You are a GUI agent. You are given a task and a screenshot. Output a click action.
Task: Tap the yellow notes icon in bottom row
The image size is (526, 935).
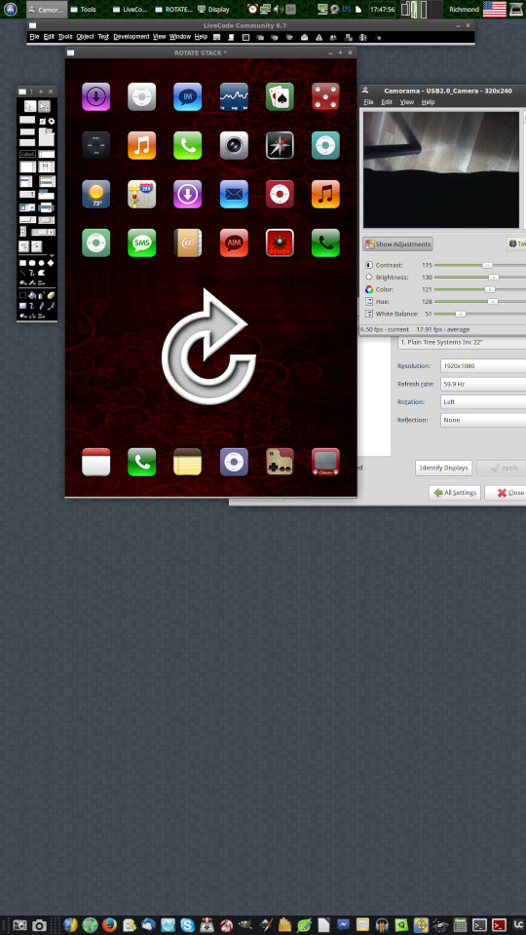pos(188,462)
